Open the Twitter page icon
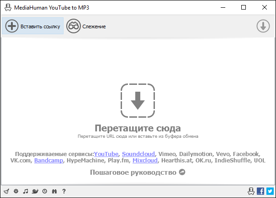 click(270, 191)
